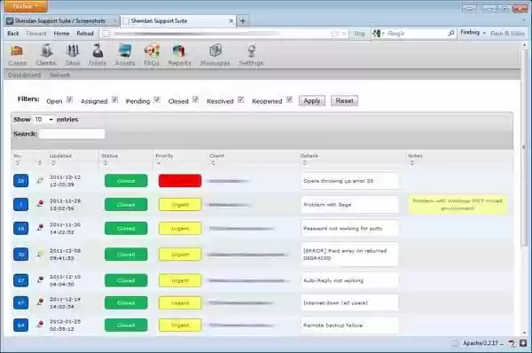Open the Clients section icon

[46, 51]
